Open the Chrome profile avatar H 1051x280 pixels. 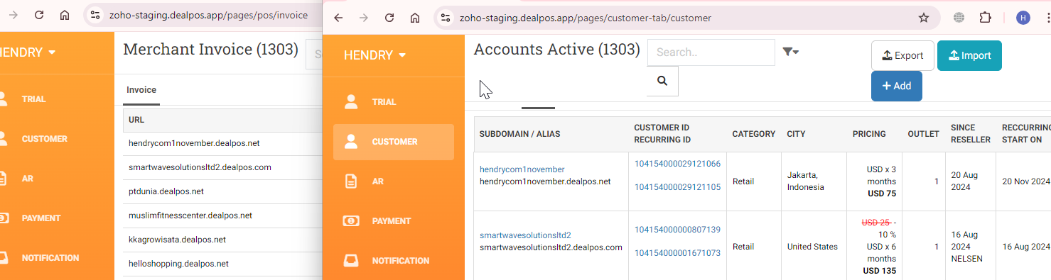[1023, 18]
